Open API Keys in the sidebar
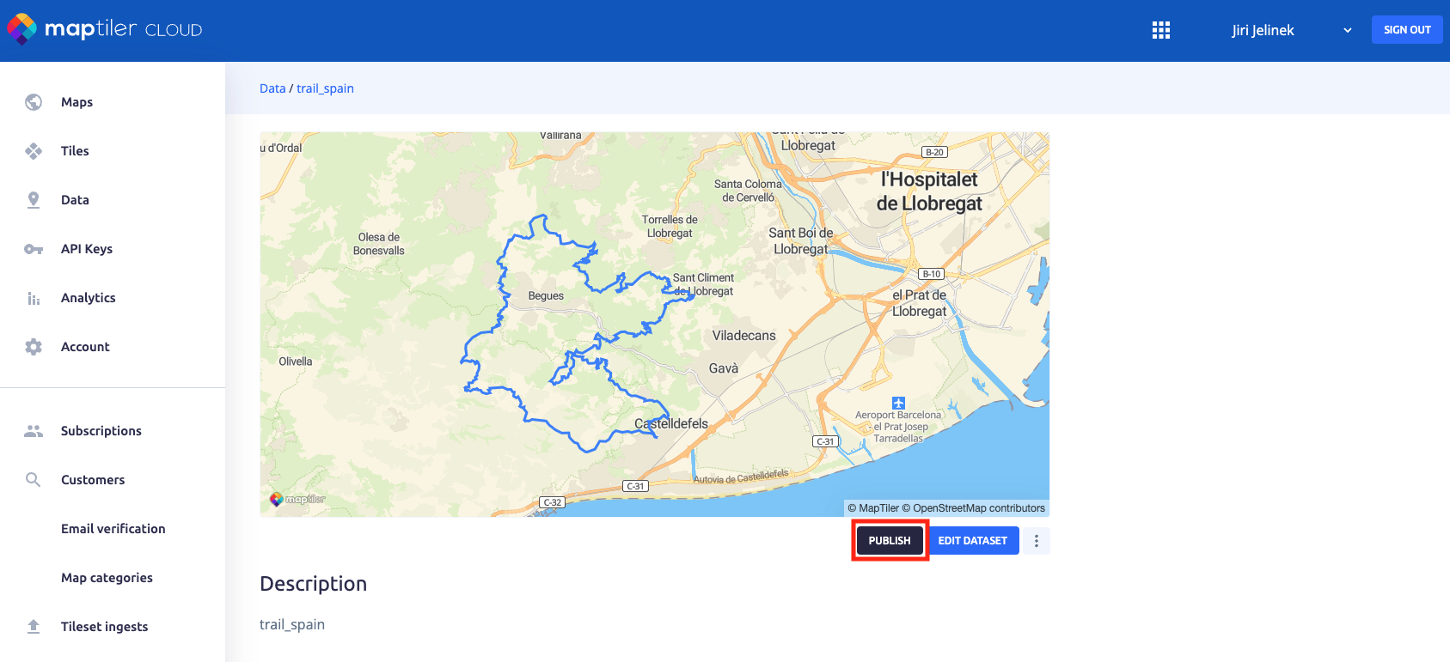The image size is (1450, 662). pos(87,249)
